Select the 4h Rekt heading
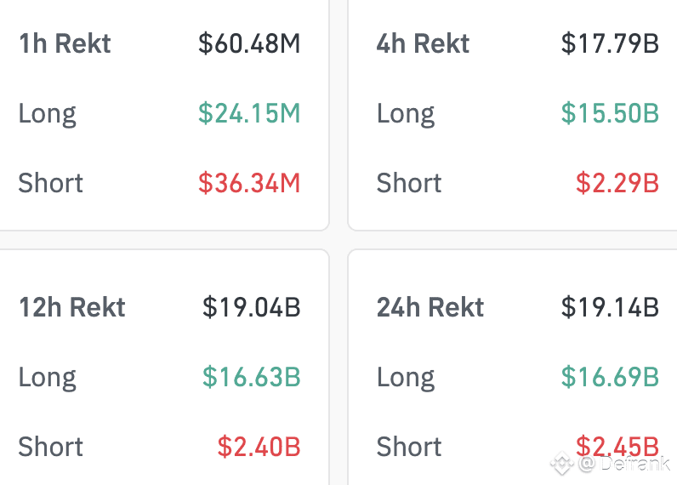This screenshot has height=485, width=677. (423, 43)
